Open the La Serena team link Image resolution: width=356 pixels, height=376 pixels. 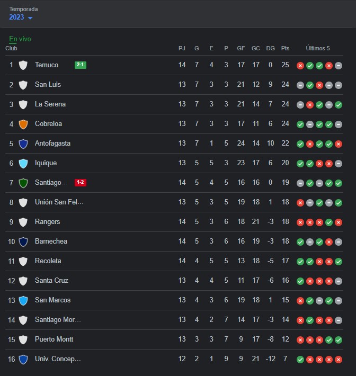click(x=50, y=104)
